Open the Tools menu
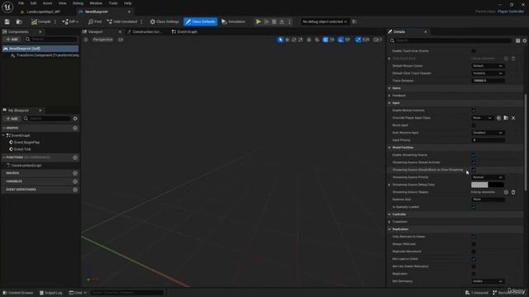The width and height of the screenshot is (529, 297). pos(113,3)
